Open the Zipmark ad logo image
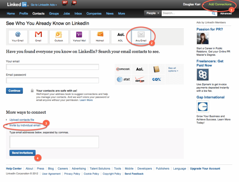The image size is (239, 182). [x=203, y=75]
